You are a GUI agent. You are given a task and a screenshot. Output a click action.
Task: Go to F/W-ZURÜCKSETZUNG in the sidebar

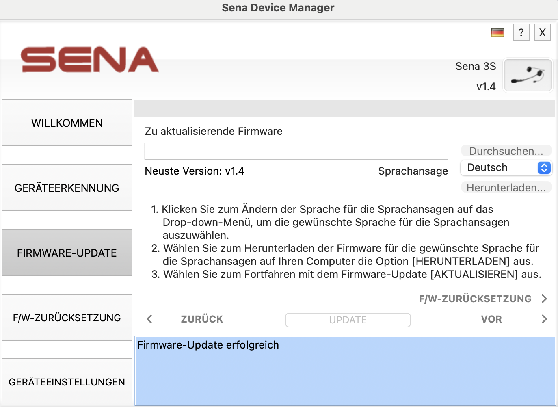(67, 318)
